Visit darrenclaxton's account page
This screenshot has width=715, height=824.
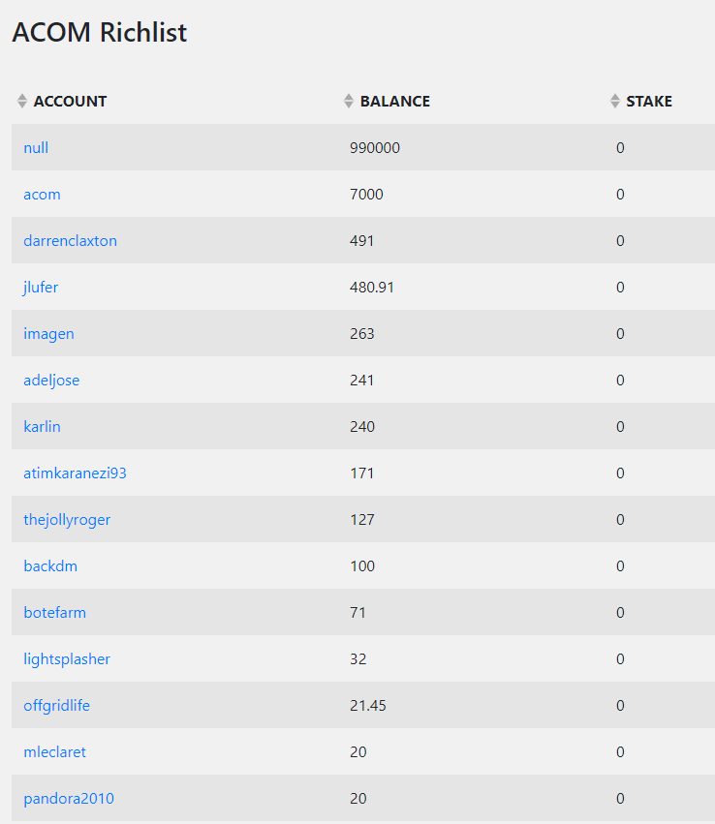coord(71,241)
